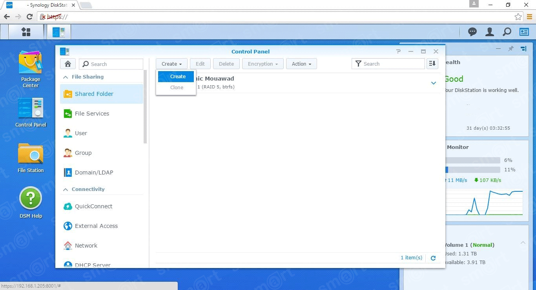Click the sort order button beside filter
Screen dimensions: 536x290
[x=432, y=64]
